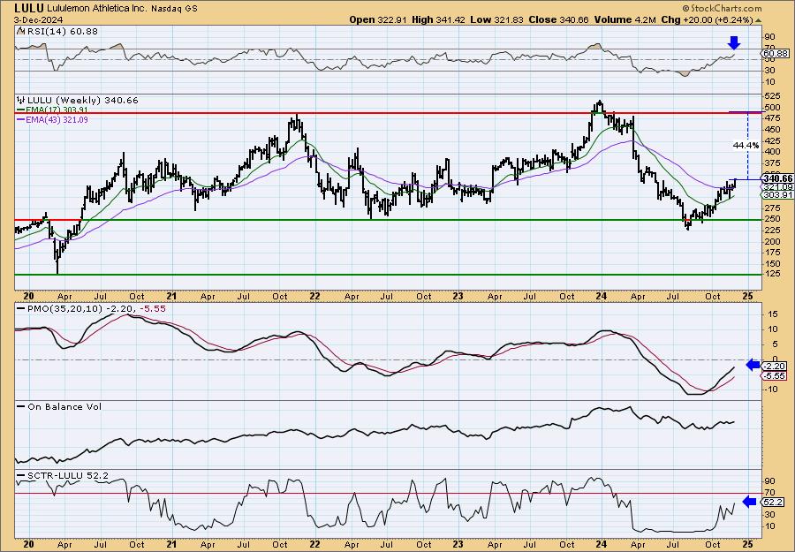This screenshot has height=552, width=795.
Task: Click the On Balance Vol panel label
Action: [x=64, y=406]
